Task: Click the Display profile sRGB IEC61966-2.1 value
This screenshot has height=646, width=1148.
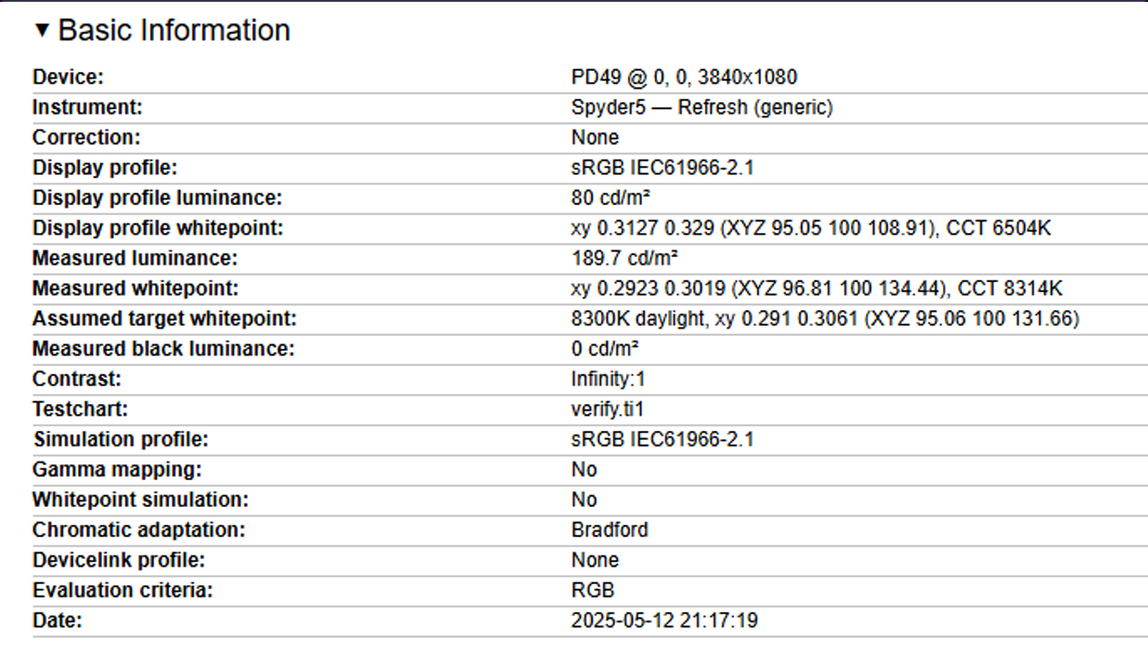Action: click(662, 167)
